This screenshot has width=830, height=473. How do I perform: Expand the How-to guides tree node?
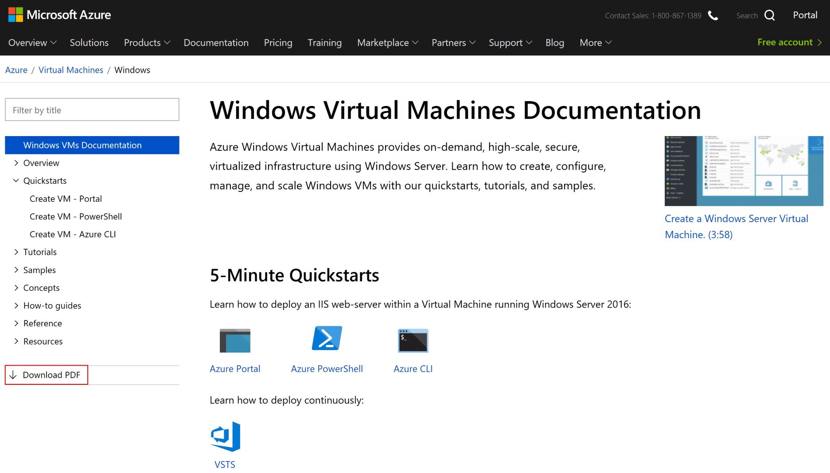16,305
